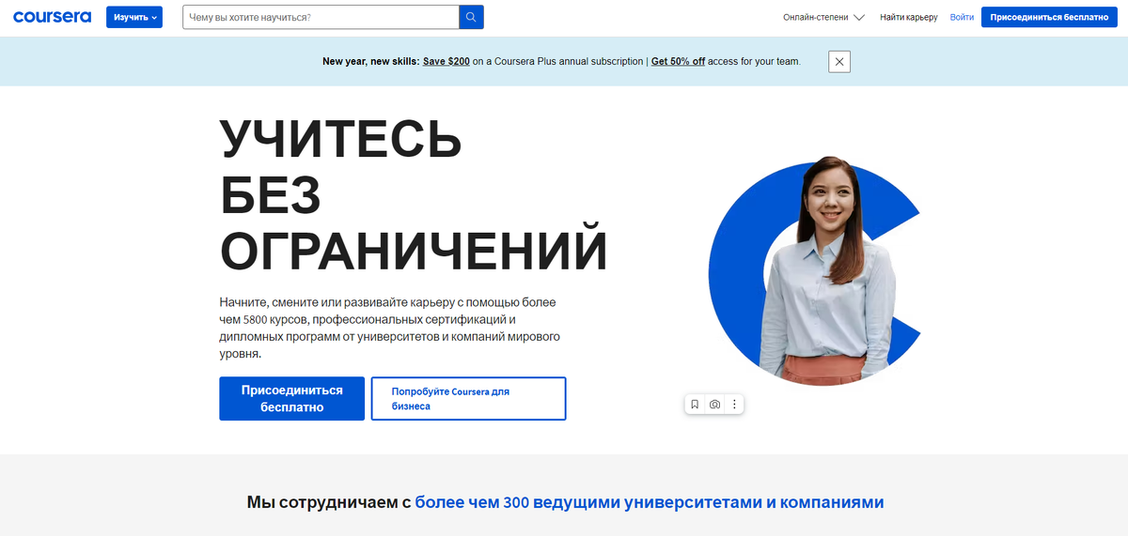Click the magnifier search button
Viewport: 1128px width, 536px height.
pos(471,17)
